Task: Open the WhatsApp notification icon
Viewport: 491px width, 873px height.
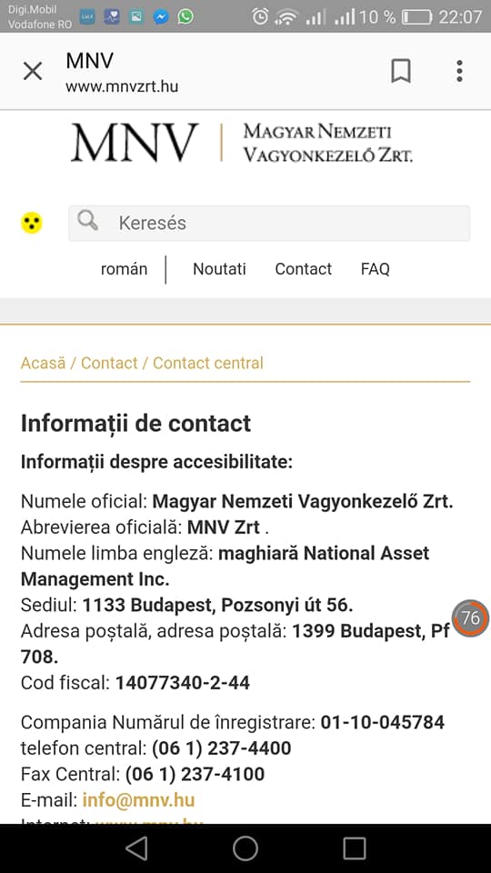Action: click(185, 16)
